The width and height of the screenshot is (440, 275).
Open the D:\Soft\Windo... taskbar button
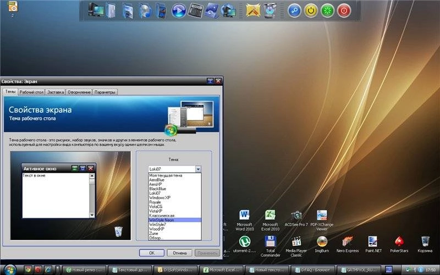tap(175, 270)
